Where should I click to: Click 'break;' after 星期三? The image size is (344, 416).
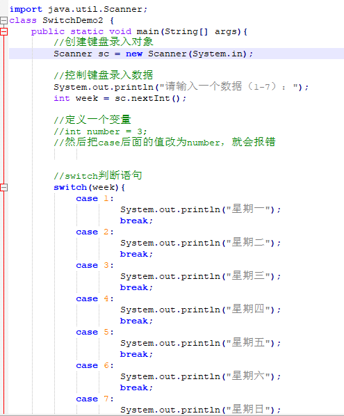tap(136, 287)
